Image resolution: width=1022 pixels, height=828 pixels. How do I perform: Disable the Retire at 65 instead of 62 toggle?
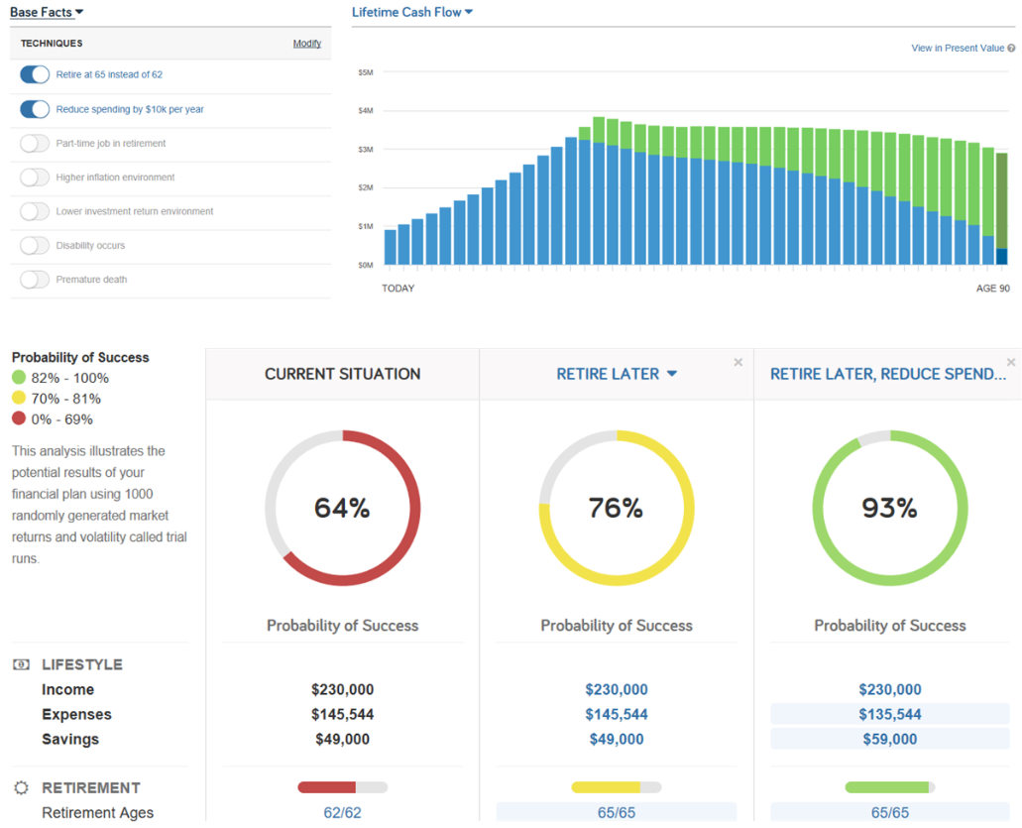coord(34,74)
